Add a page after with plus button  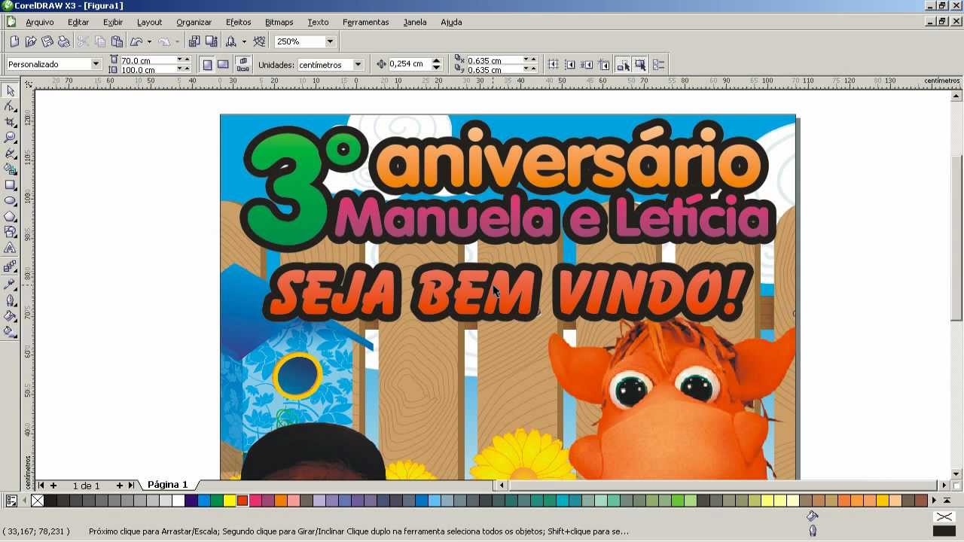tap(119, 486)
